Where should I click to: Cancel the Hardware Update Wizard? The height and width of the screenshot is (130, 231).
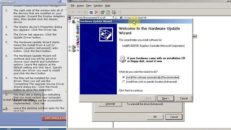click(x=184, y=98)
